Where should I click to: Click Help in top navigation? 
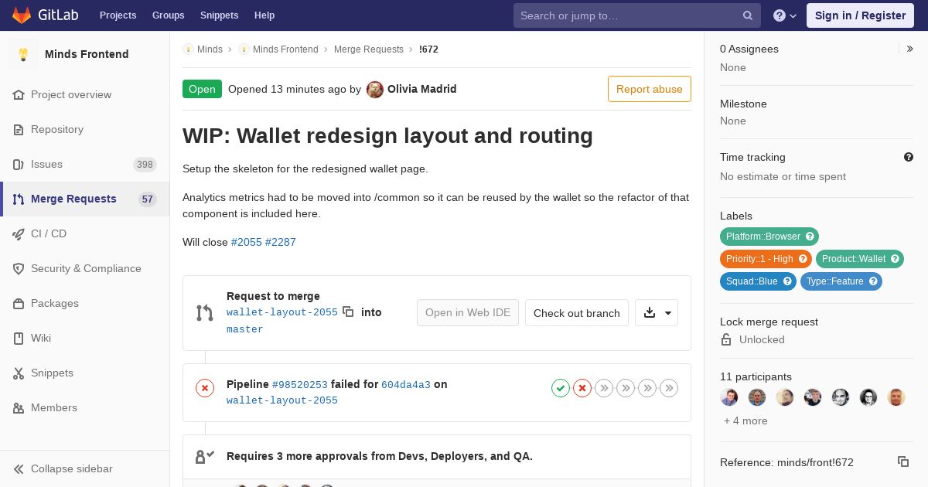click(x=264, y=15)
